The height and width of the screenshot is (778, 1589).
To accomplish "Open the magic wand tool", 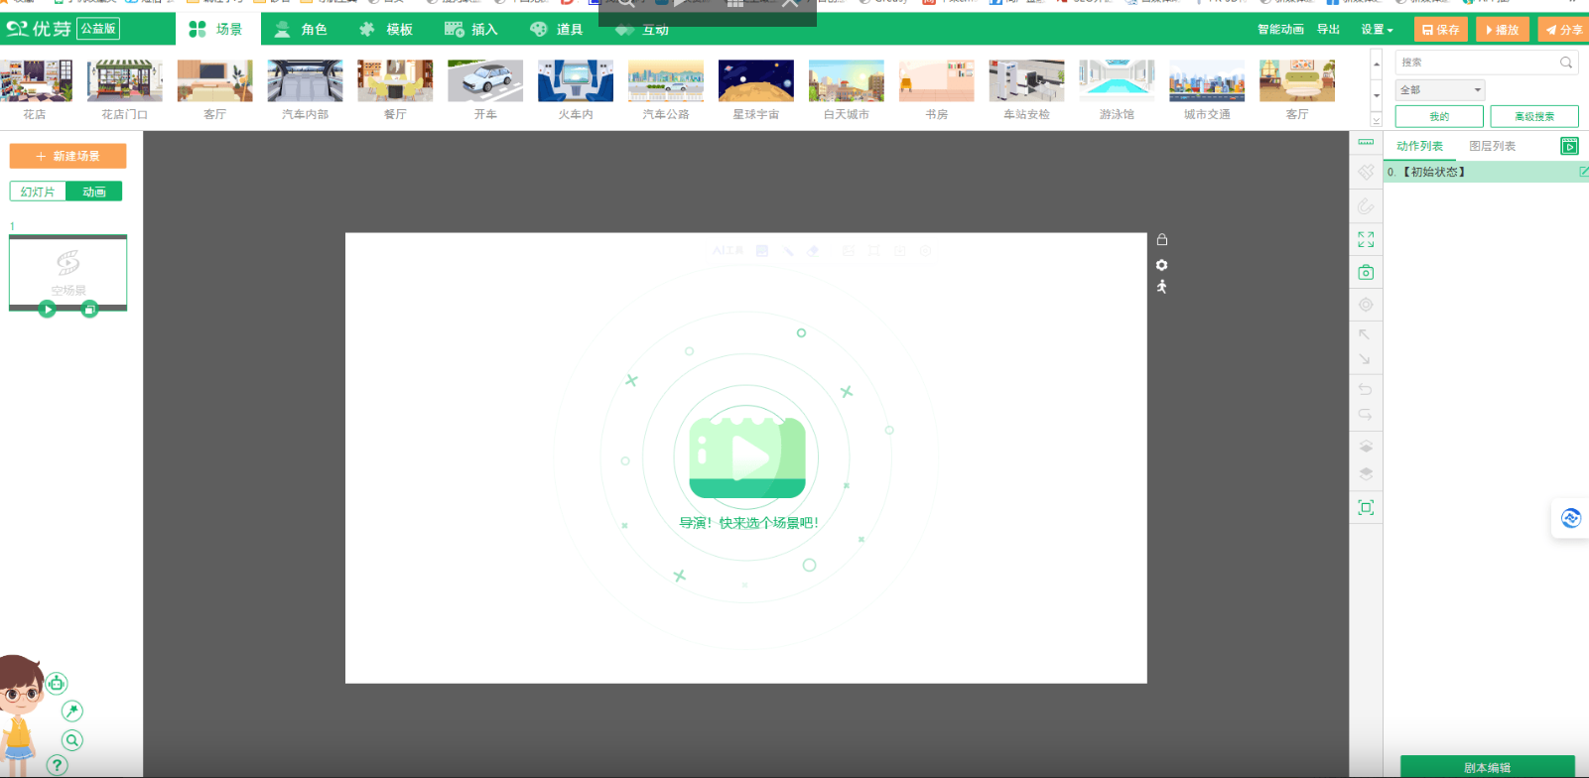I will coord(71,711).
